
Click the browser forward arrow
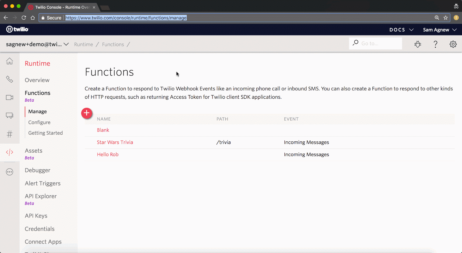coord(15,18)
